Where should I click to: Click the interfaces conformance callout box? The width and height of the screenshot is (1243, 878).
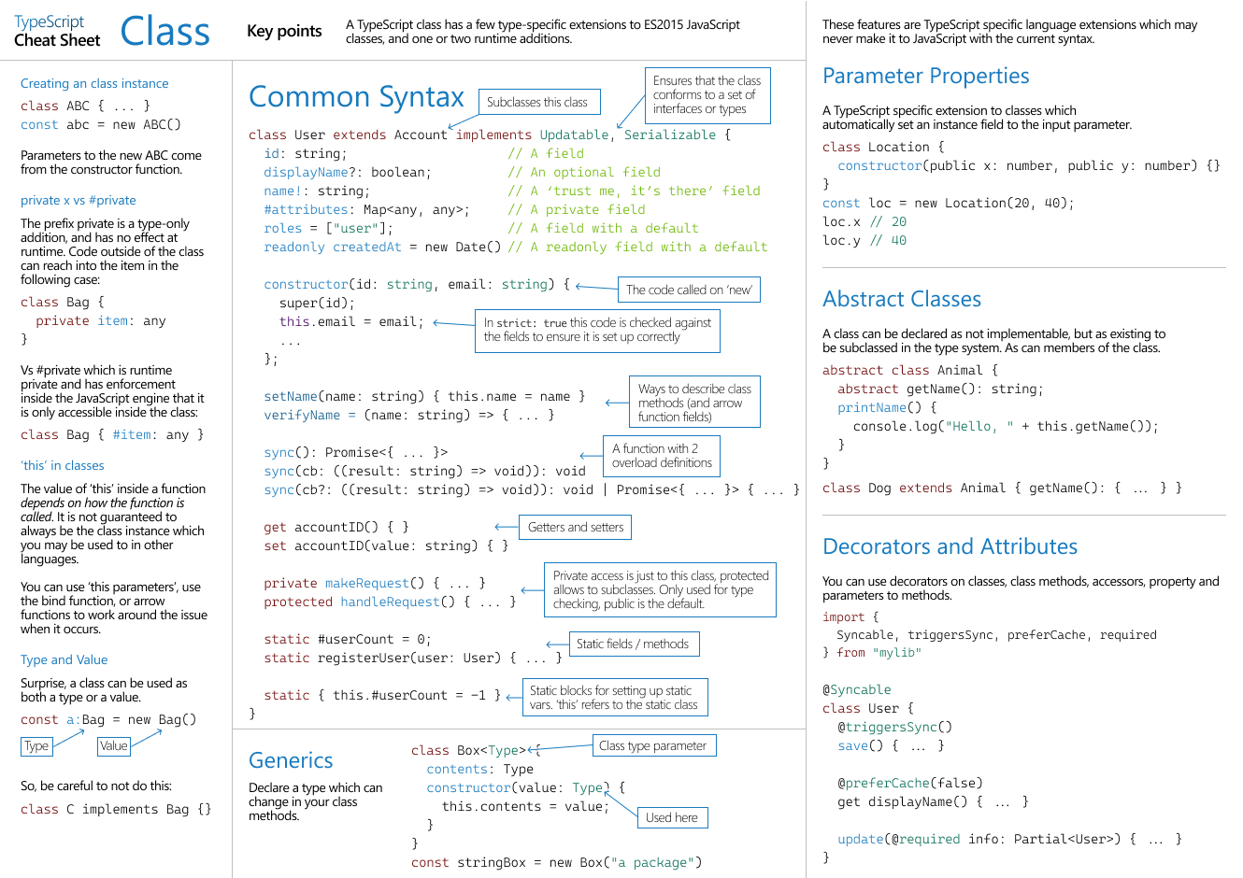707,95
